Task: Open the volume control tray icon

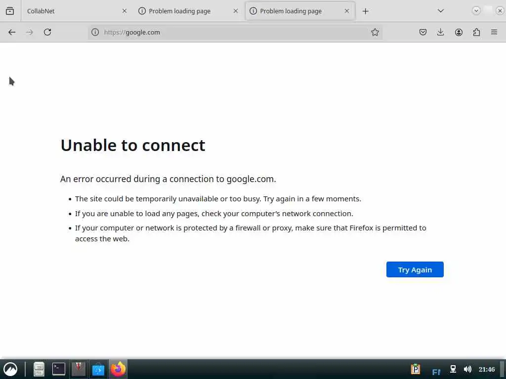Action: coord(467,369)
